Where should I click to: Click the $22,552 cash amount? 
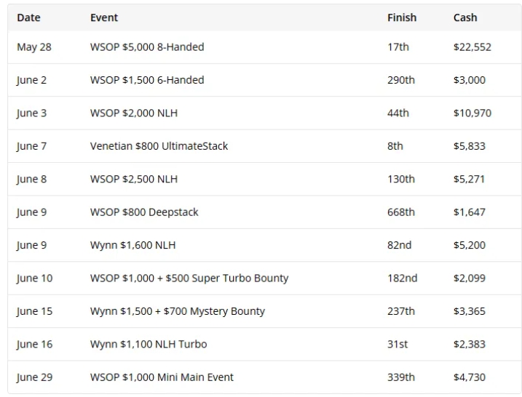tap(472, 47)
